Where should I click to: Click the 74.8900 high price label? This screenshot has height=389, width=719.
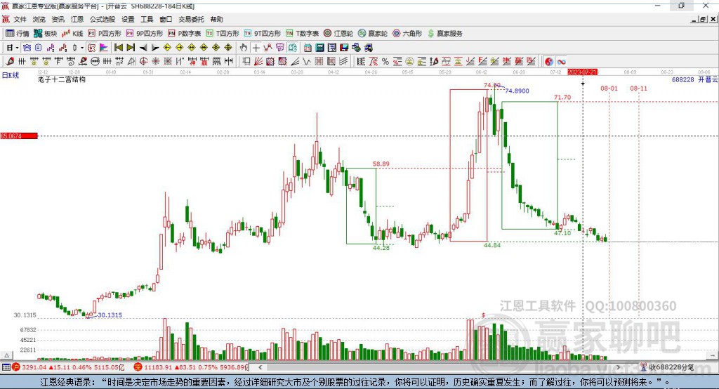(517, 91)
